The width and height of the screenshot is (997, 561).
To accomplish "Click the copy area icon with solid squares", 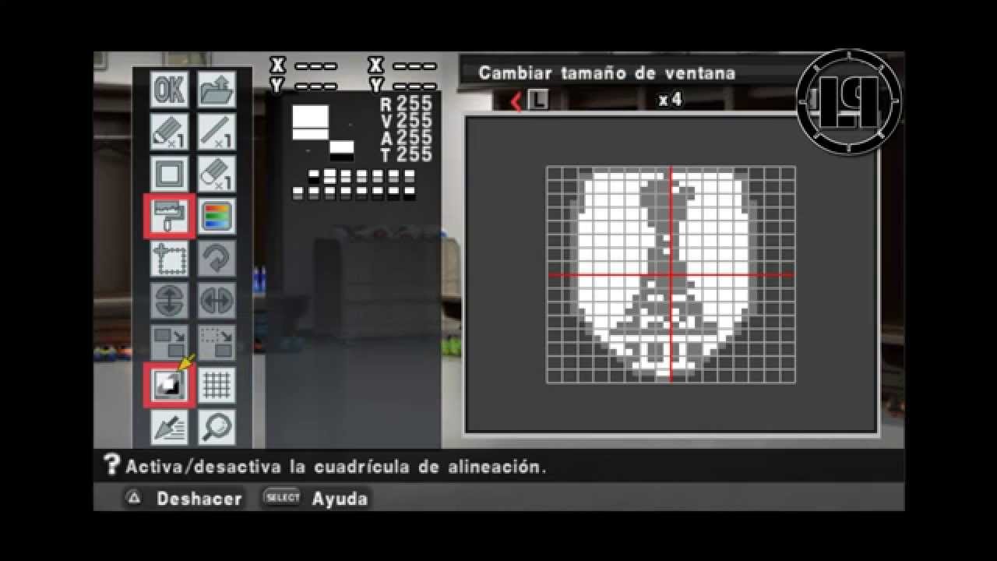I will pos(169,343).
